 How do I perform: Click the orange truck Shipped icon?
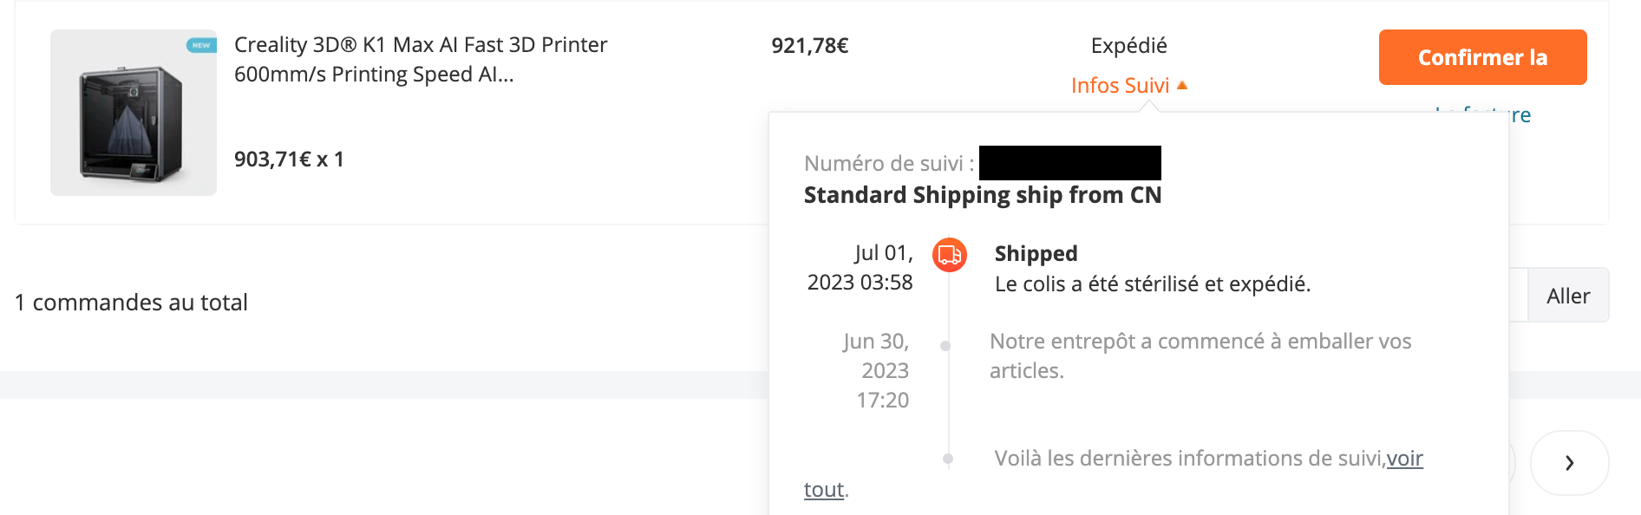pos(949,255)
